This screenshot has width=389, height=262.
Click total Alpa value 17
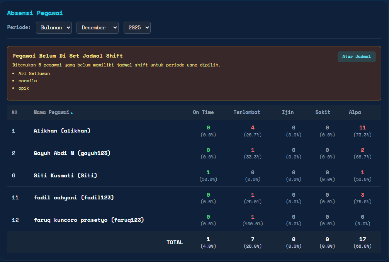coord(362,239)
